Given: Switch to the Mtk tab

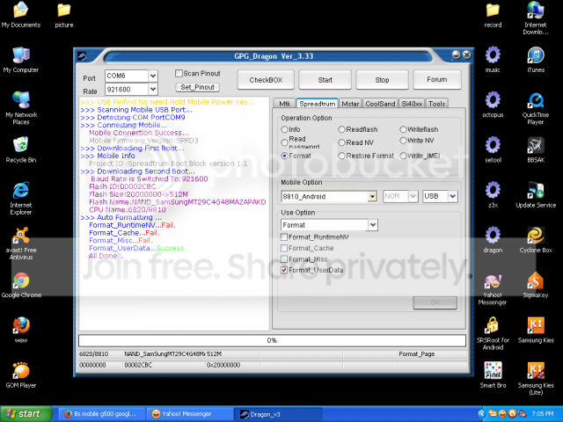Looking at the screenshot, I should [283, 104].
